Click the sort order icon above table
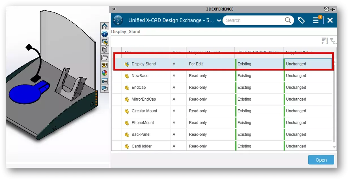This screenshot has width=349, height=180. click(x=325, y=41)
